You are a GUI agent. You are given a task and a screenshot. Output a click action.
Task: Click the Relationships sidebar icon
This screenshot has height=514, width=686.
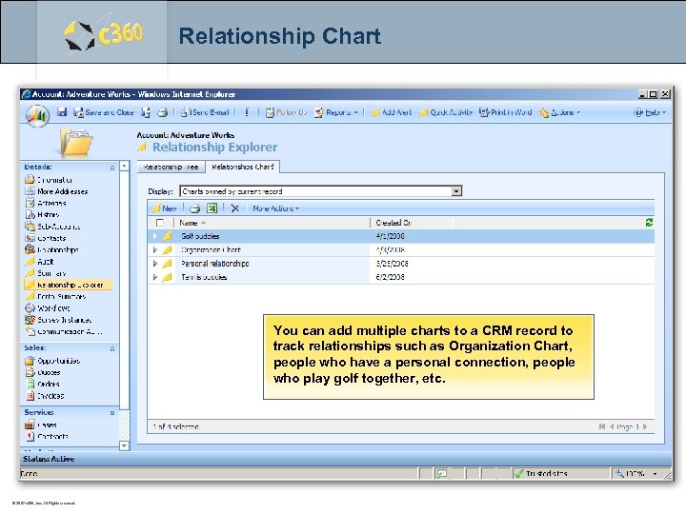(30, 249)
